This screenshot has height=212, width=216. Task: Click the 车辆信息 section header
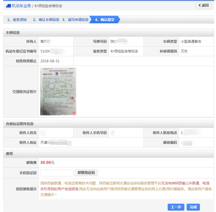tap(13, 33)
